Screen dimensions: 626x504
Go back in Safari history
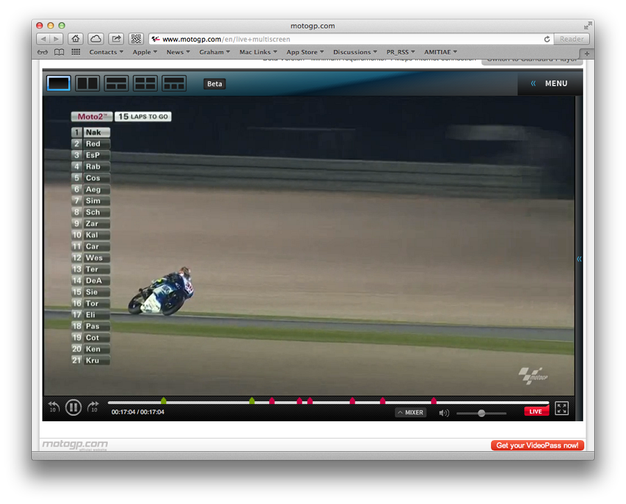pos(43,39)
